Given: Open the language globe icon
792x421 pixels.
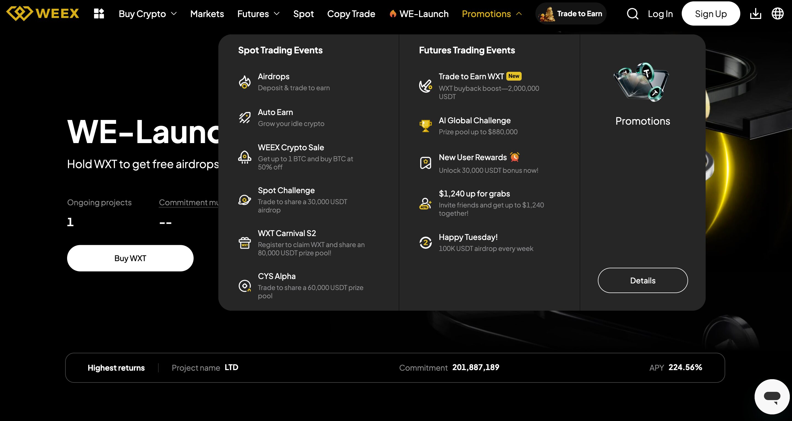Looking at the screenshot, I should pyautogui.click(x=777, y=13).
